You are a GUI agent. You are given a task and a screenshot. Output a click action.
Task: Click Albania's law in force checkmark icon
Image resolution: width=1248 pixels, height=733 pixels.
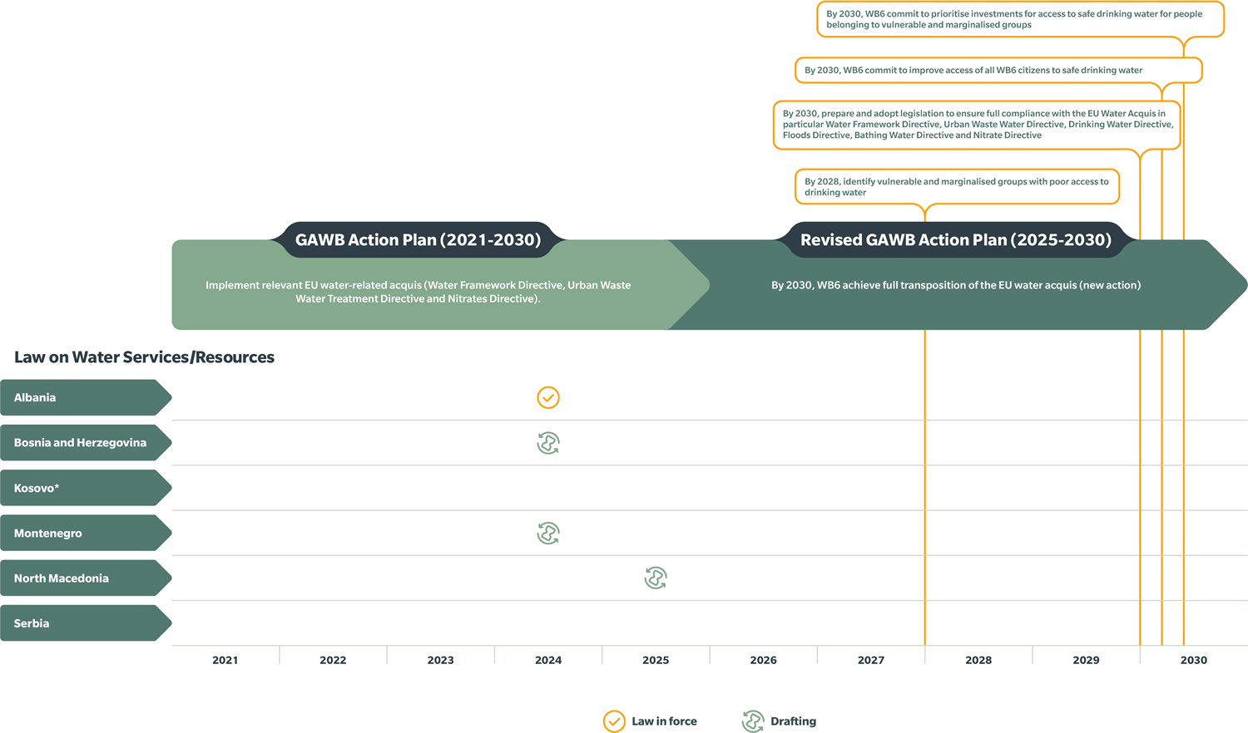click(x=548, y=398)
